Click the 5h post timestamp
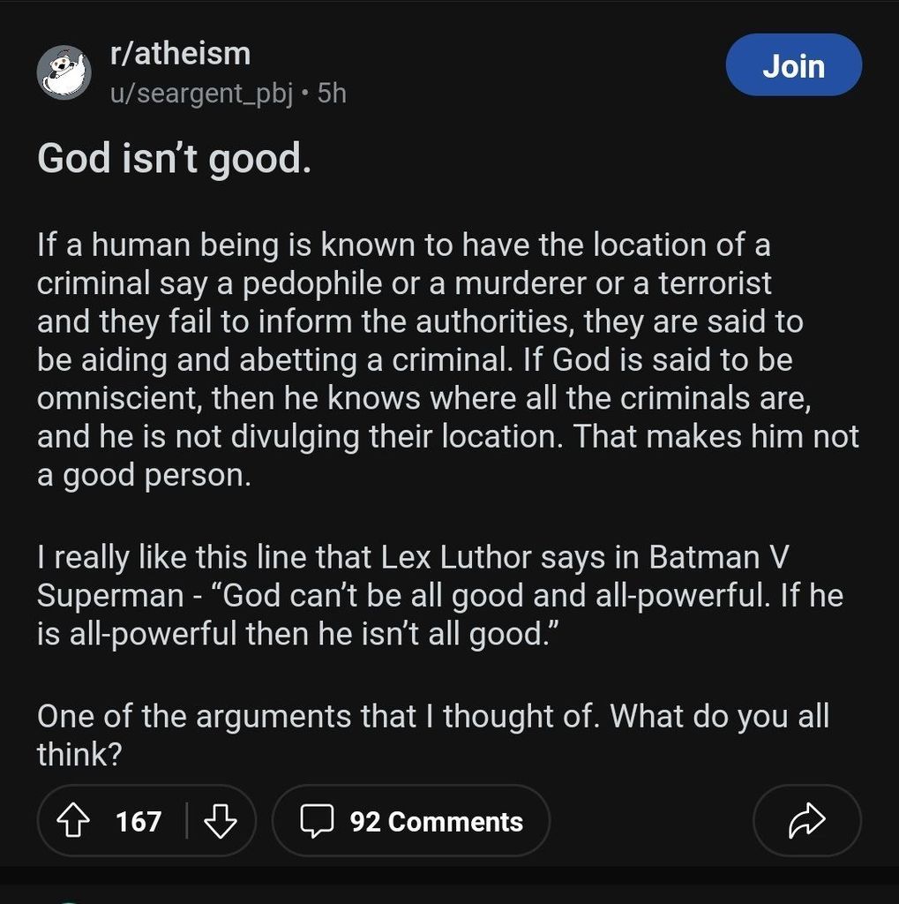The image size is (899, 904). [332, 93]
